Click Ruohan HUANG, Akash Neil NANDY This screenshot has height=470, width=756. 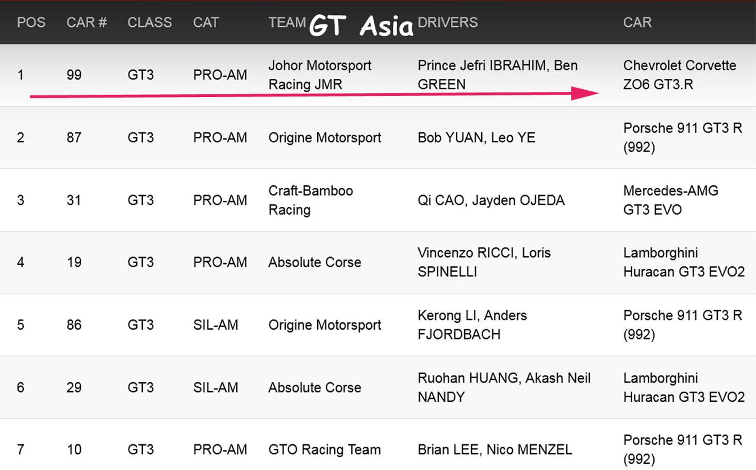click(x=503, y=387)
